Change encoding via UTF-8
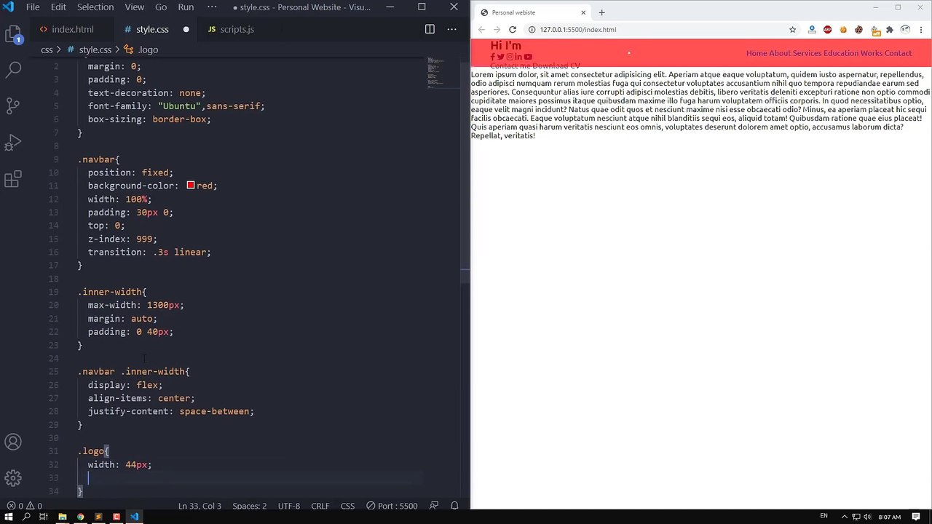 point(289,506)
